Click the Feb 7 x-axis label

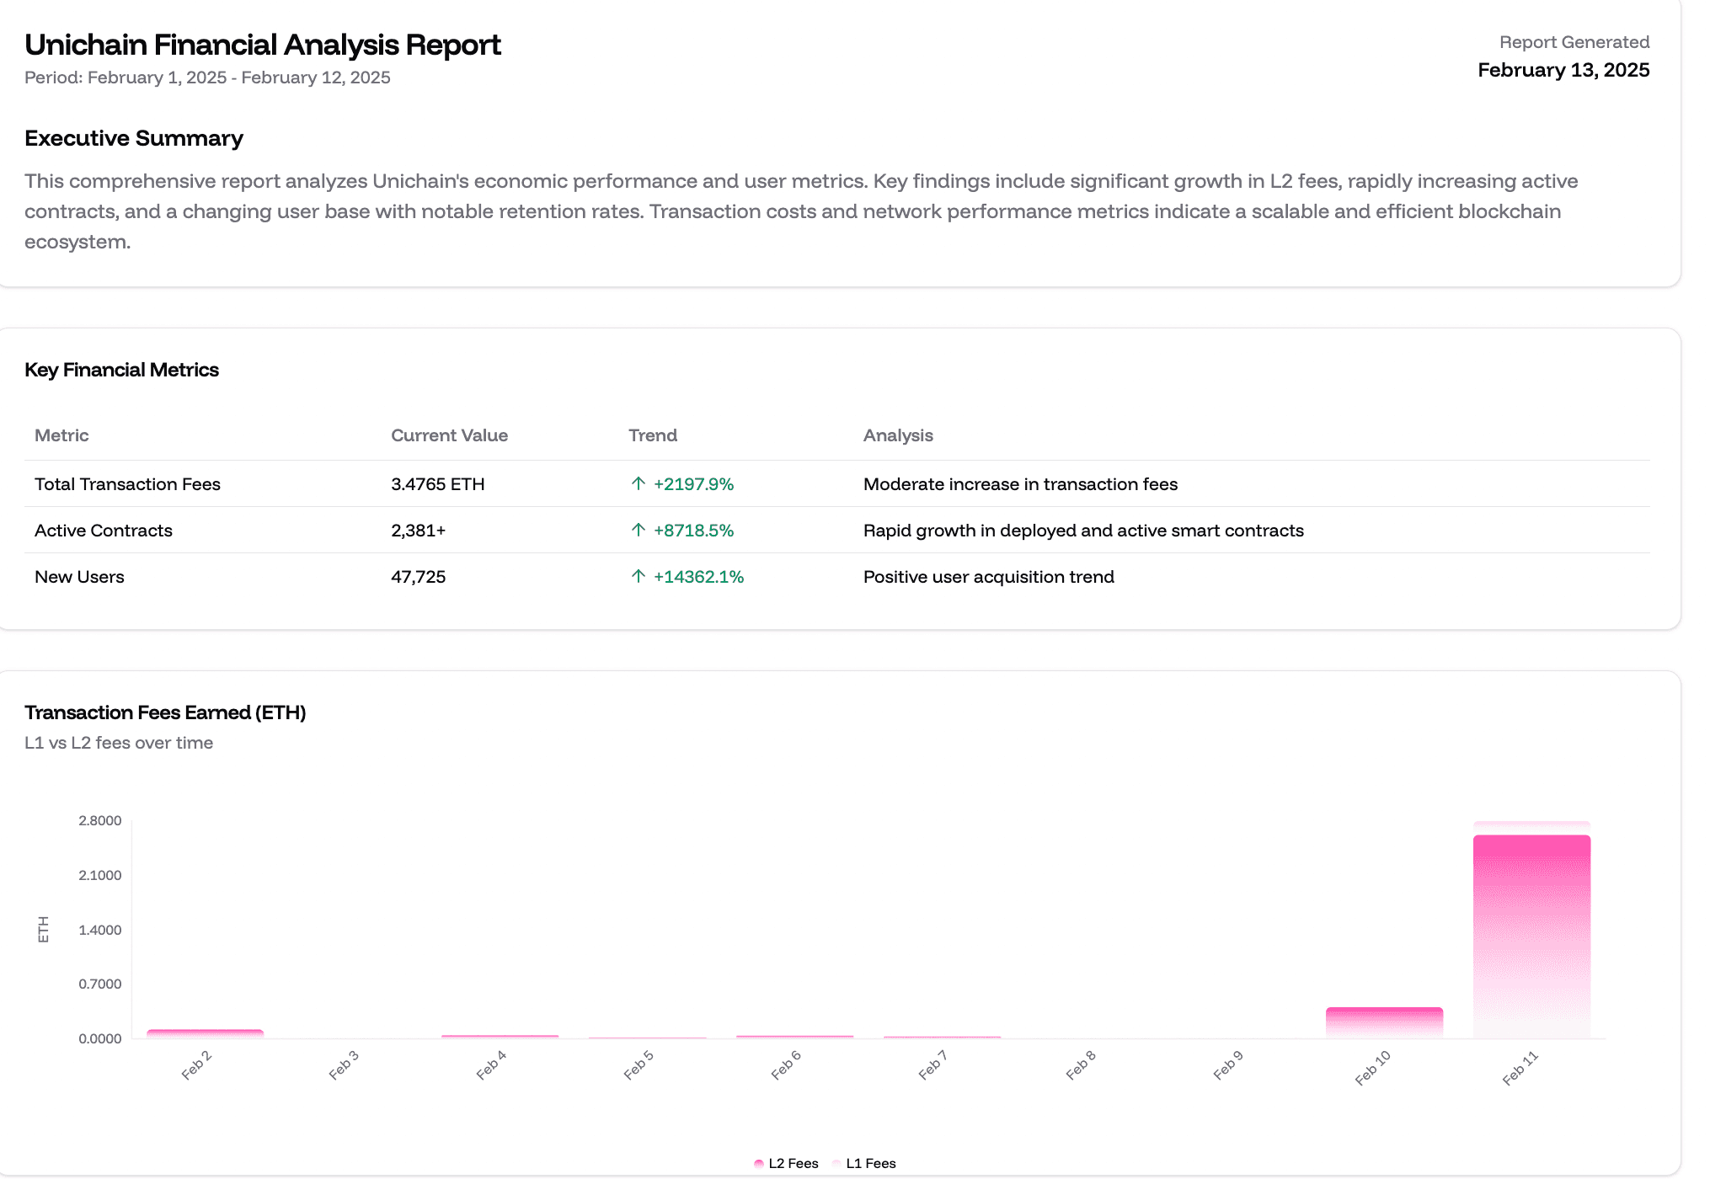click(933, 1065)
